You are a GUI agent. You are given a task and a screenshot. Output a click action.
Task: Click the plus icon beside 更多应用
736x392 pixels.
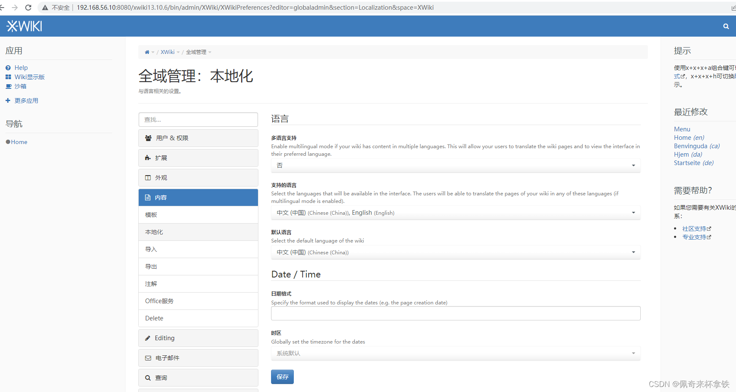pos(8,101)
